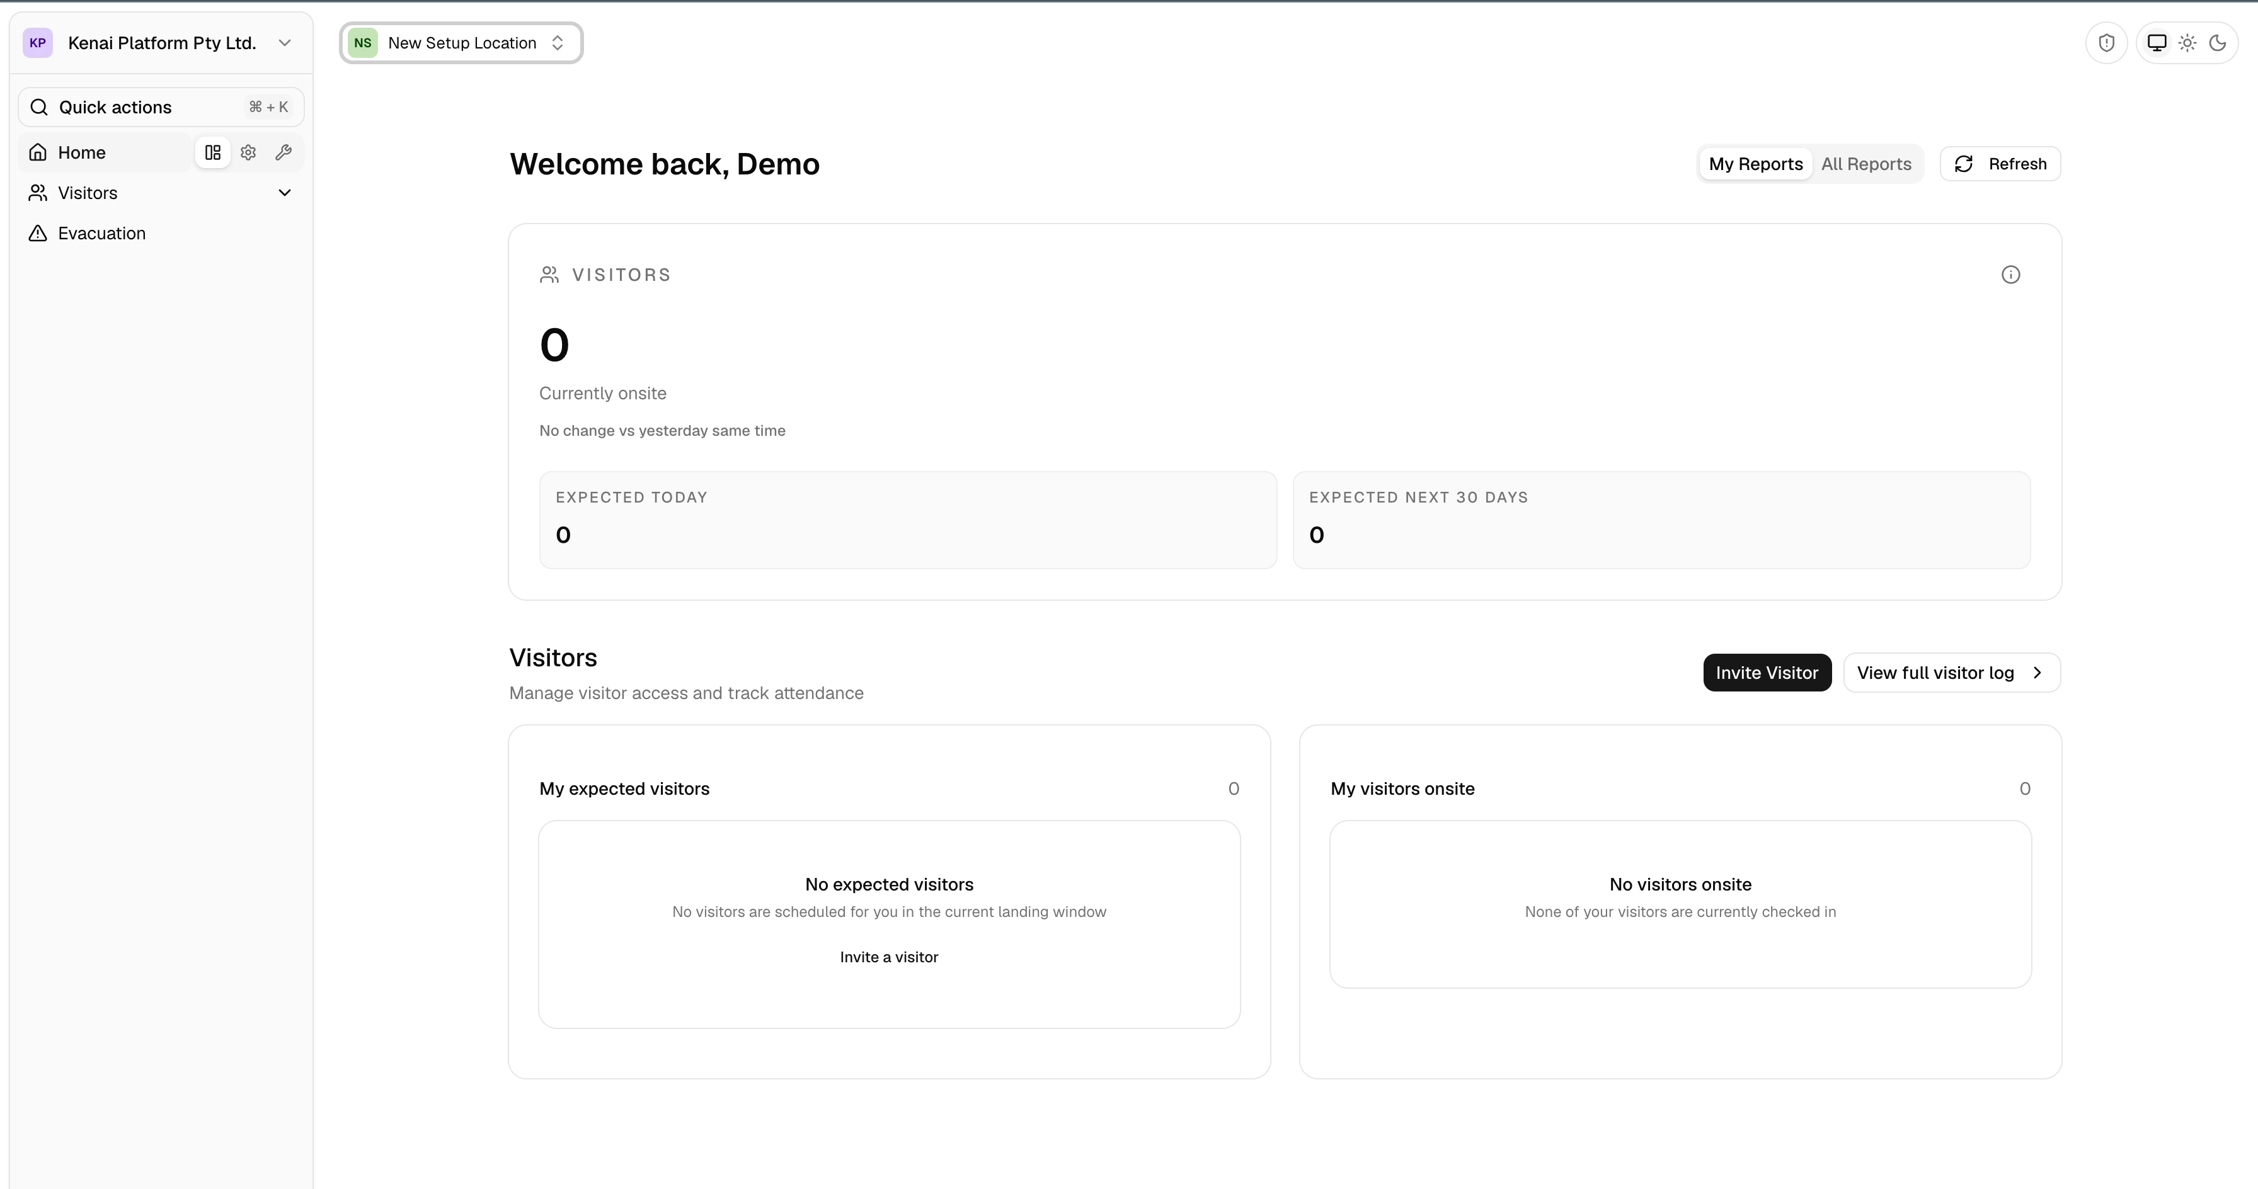Go to Home in the sidebar

105,152
